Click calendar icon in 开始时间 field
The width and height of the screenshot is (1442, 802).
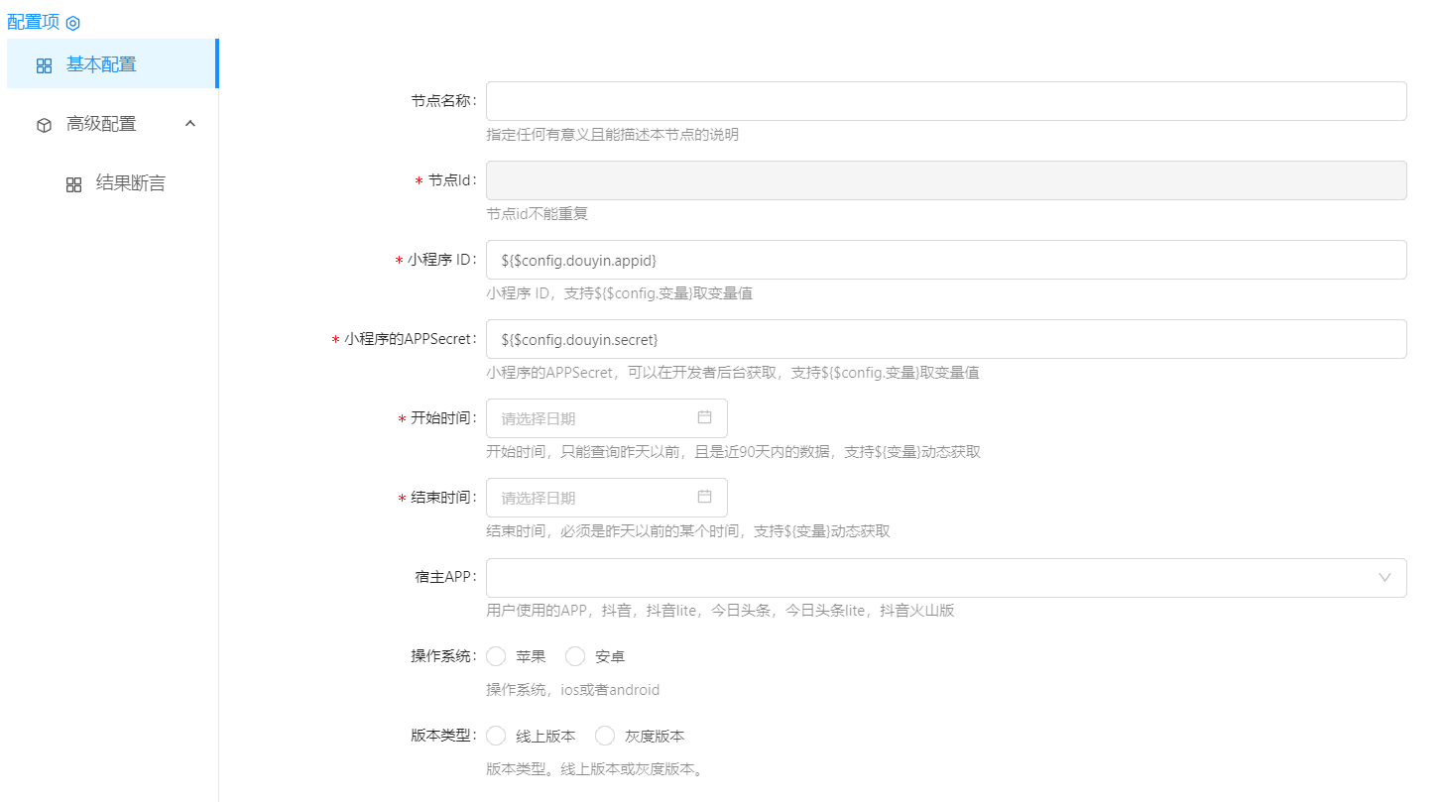pos(704,417)
